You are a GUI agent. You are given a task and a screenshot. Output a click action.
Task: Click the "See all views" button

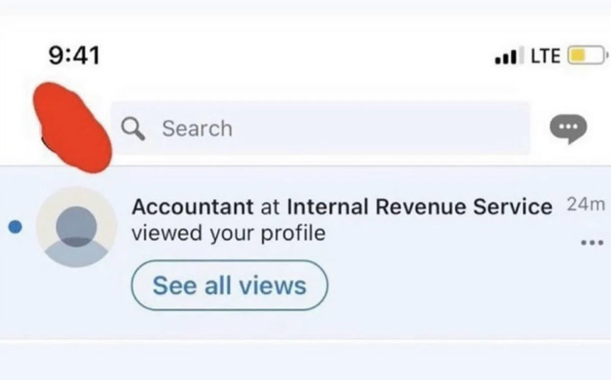click(x=230, y=285)
